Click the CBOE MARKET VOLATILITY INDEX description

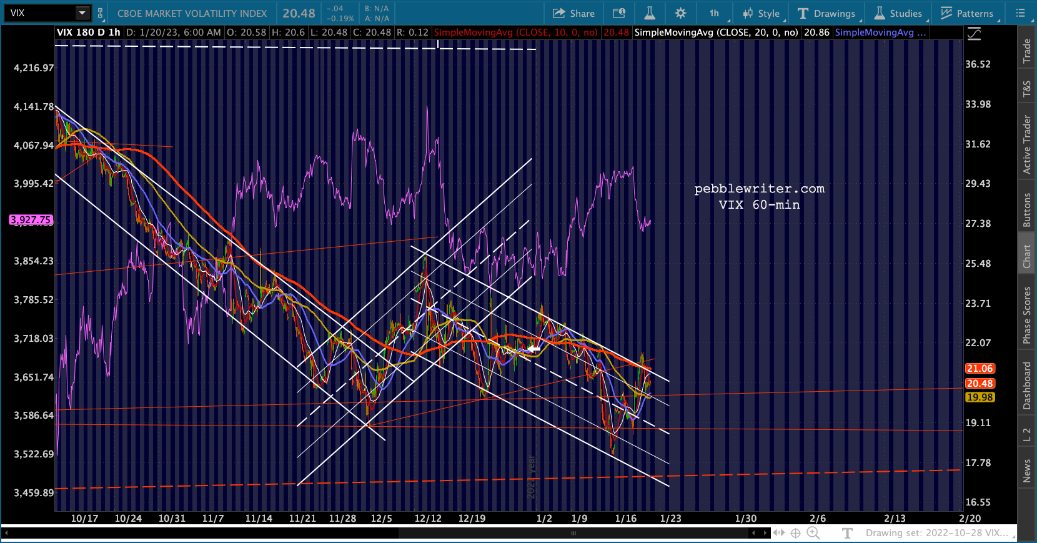[x=192, y=13]
